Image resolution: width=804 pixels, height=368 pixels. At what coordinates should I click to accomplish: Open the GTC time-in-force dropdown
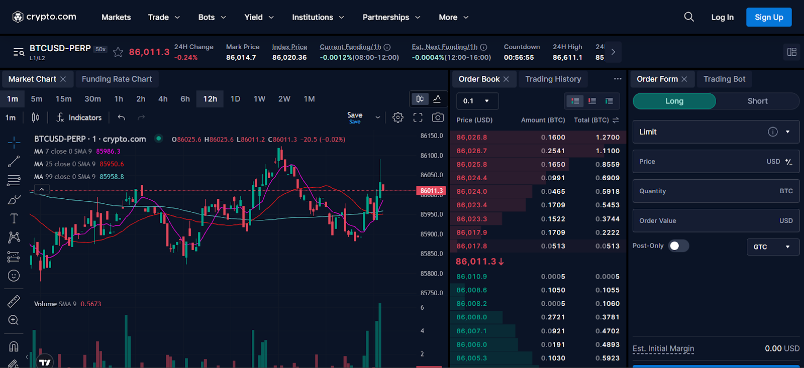pos(773,247)
